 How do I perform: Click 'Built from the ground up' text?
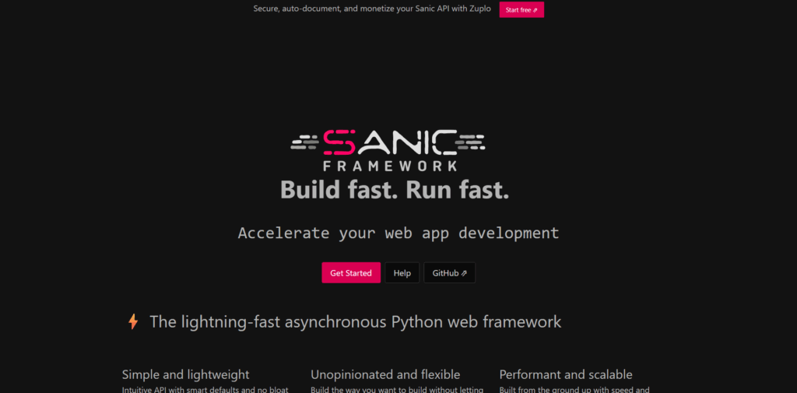tap(574, 389)
